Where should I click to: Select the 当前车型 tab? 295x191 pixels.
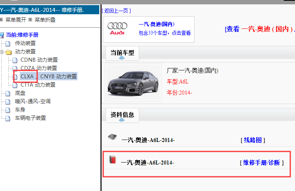(x=122, y=53)
